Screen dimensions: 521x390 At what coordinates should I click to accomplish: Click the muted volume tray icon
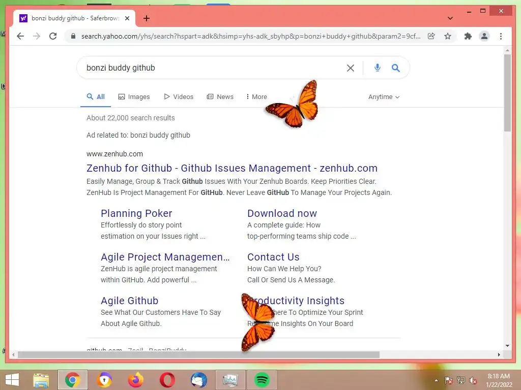click(x=473, y=380)
